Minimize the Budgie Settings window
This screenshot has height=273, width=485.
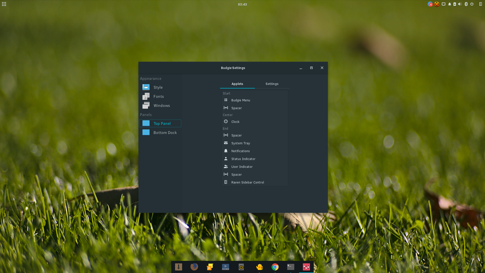tap(301, 68)
